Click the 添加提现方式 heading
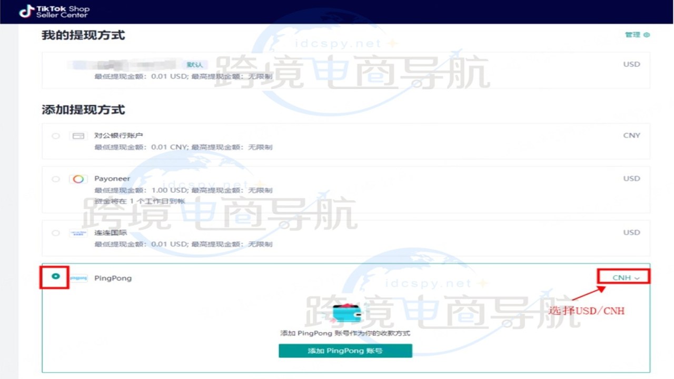 coord(83,109)
